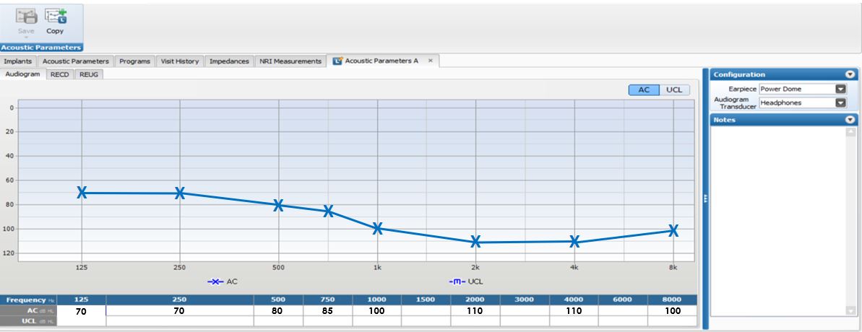Click the AC cell for 250 Hz

click(180, 310)
